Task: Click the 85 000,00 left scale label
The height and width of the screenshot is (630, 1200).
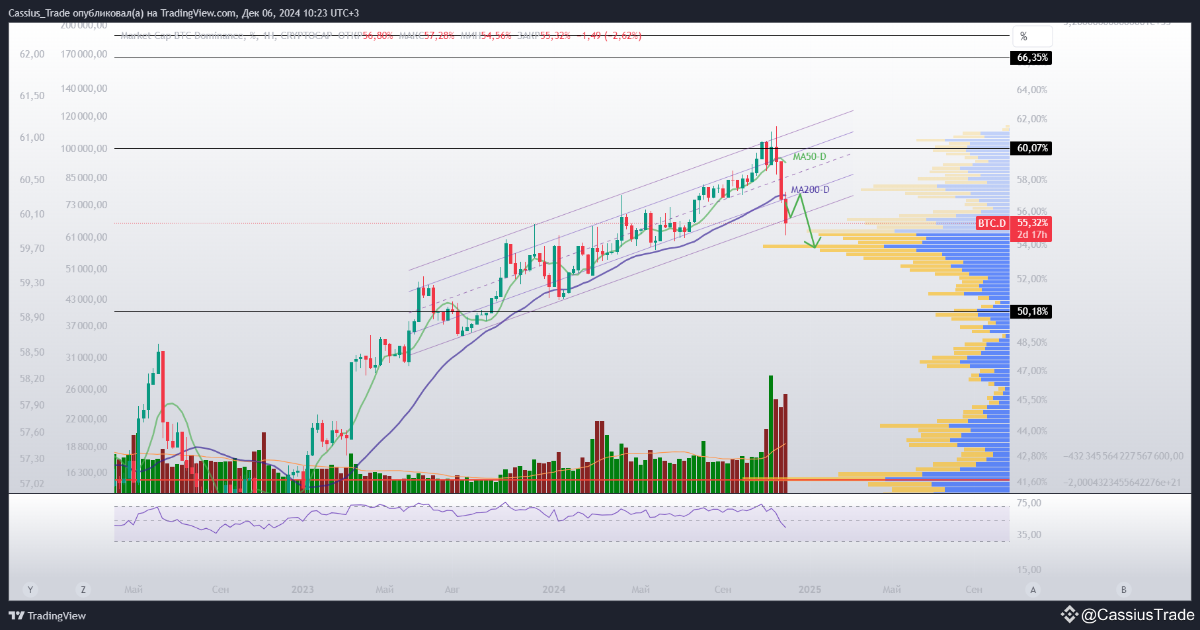Action: click(87, 178)
